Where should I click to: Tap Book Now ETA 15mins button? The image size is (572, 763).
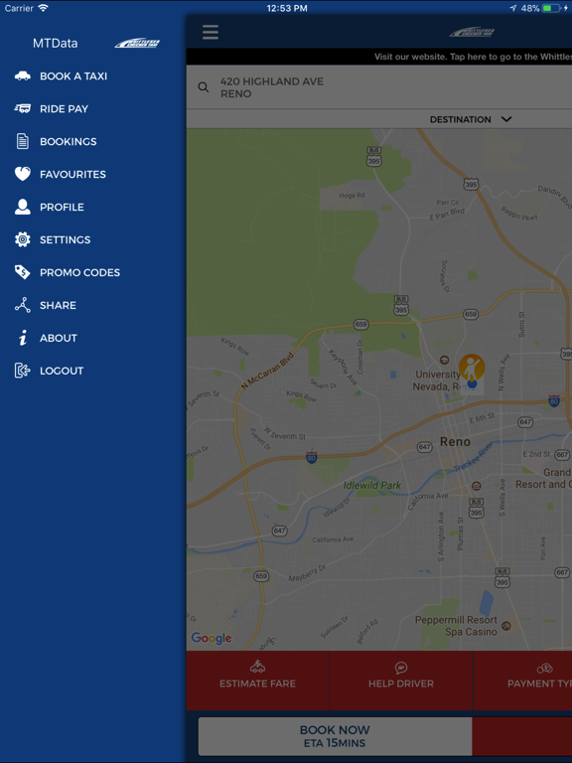tap(335, 736)
